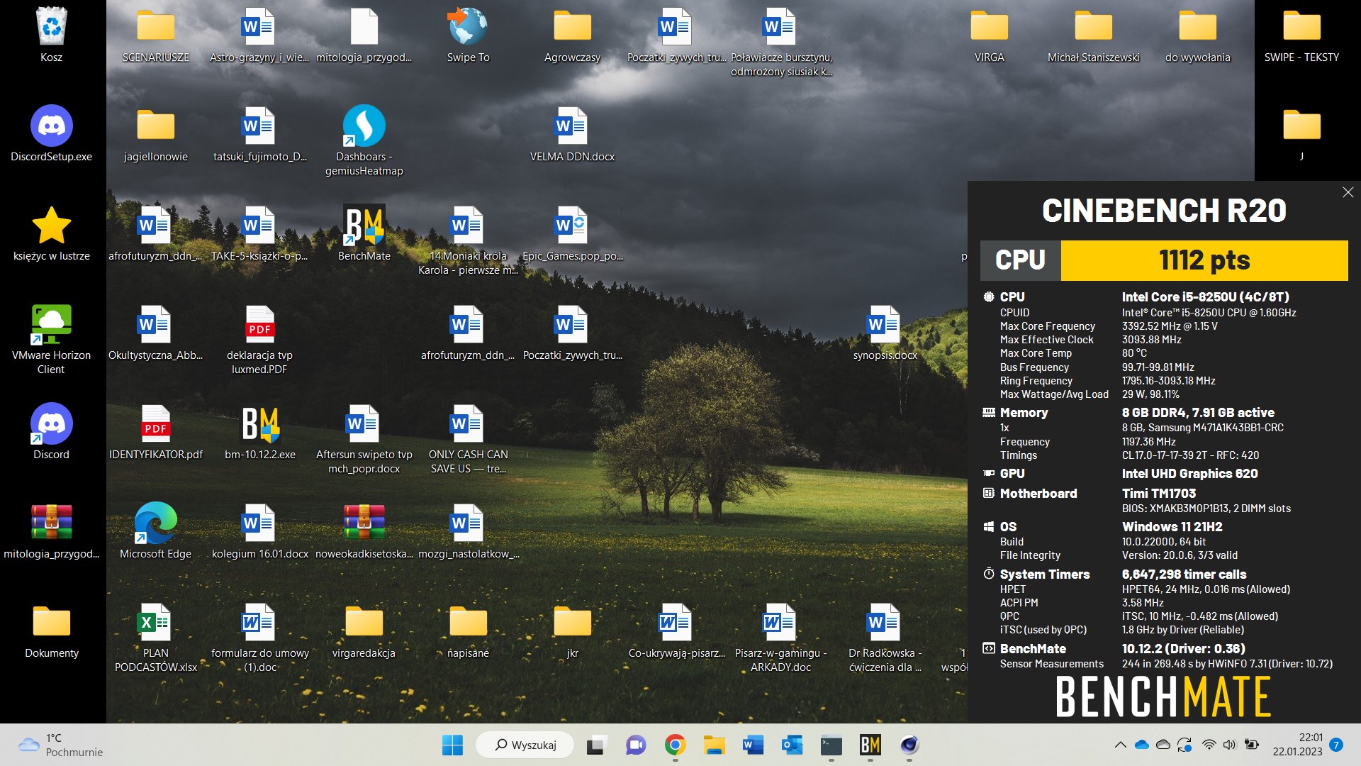Open Teams Chat from the taskbar
The height and width of the screenshot is (766, 1361).
click(x=636, y=745)
